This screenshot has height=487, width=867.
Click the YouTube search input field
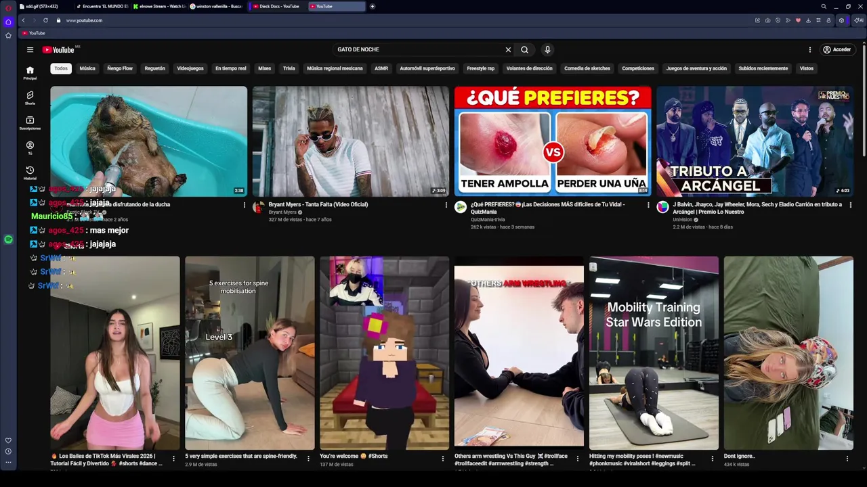419,49
